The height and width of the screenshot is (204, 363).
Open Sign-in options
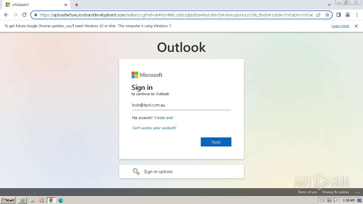pyautogui.click(x=181, y=171)
